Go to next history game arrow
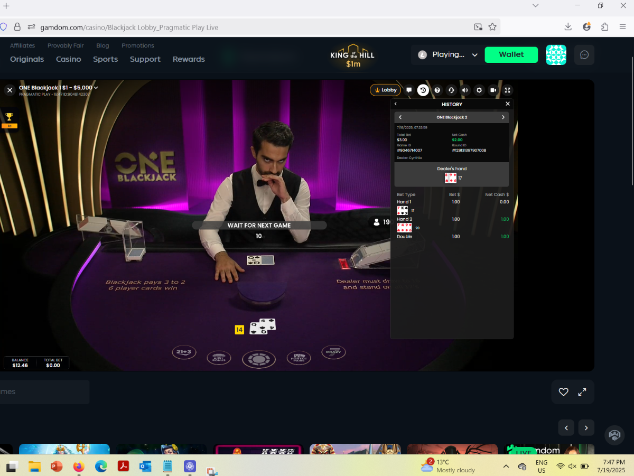Screen dimensions: 634x476 503,117
